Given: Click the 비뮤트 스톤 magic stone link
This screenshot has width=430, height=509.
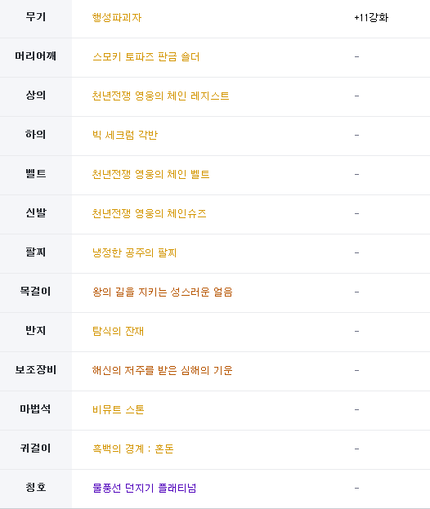Looking at the screenshot, I should coord(118,409).
